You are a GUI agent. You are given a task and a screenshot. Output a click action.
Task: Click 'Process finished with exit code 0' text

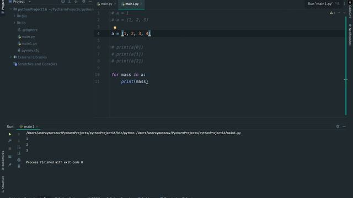[x=55, y=162]
